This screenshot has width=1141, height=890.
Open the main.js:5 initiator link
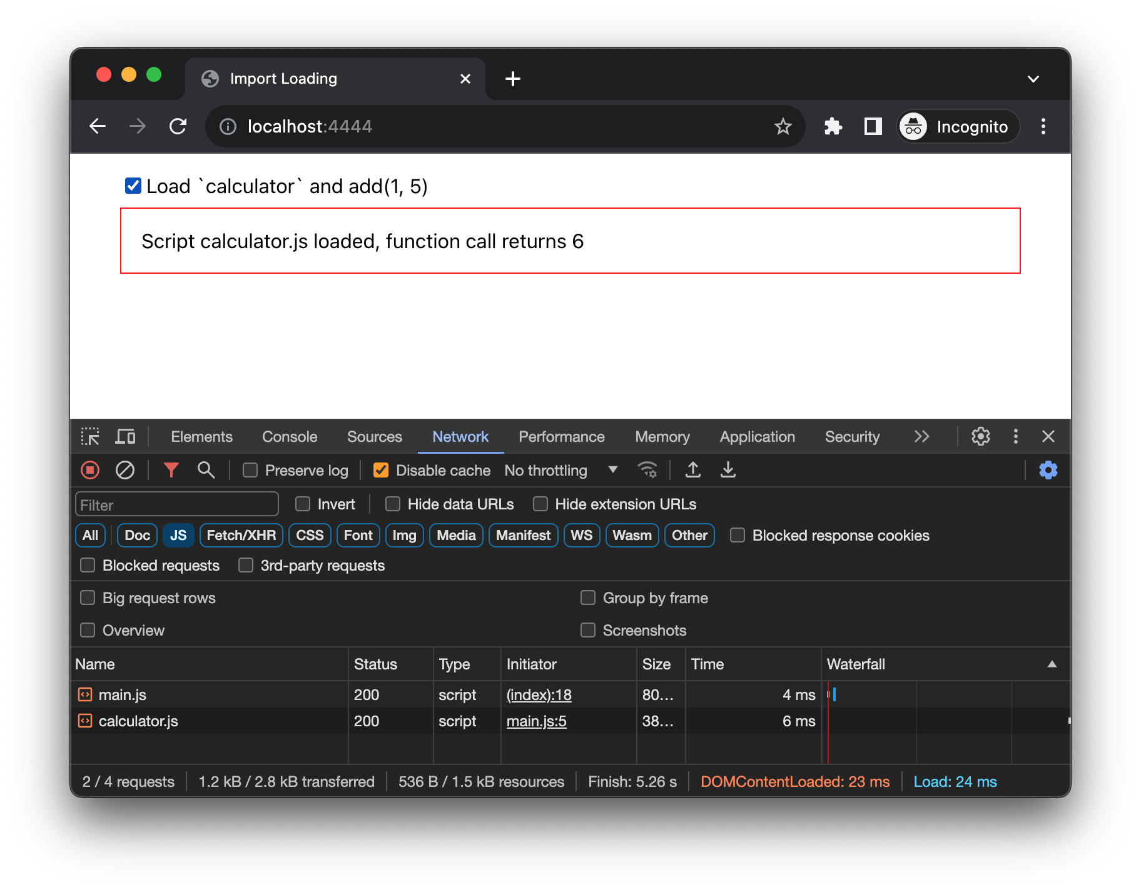coord(535,721)
